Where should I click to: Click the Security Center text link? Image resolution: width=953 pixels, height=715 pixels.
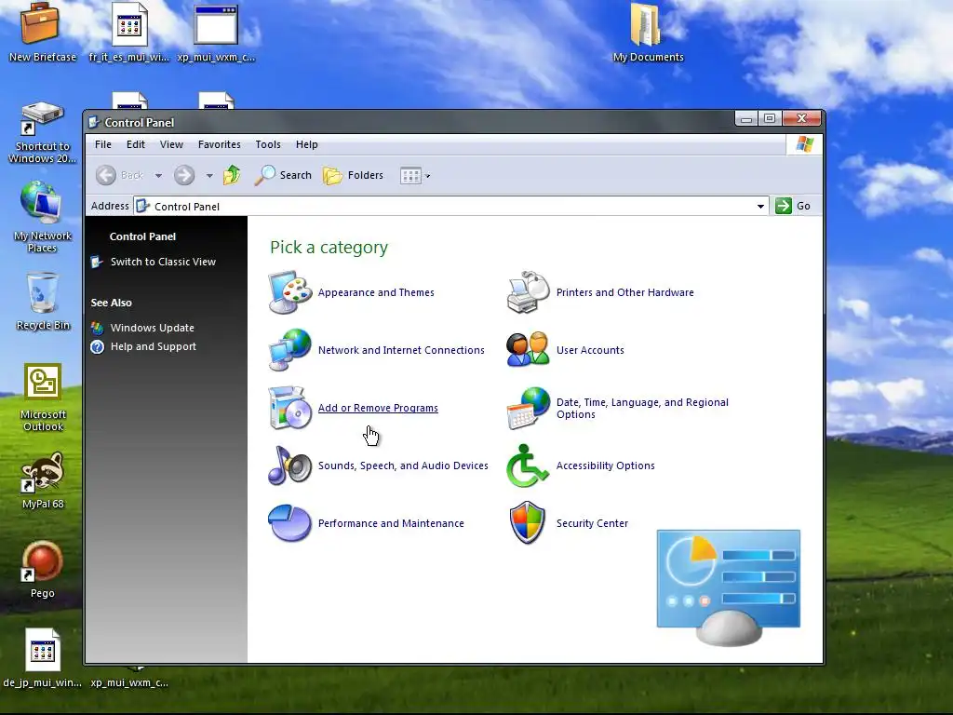[x=592, y=523]
